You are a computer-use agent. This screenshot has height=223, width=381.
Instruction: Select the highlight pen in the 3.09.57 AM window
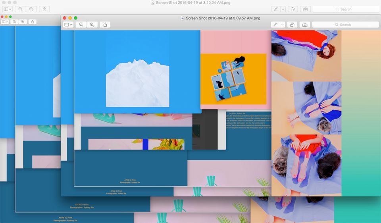275,25
